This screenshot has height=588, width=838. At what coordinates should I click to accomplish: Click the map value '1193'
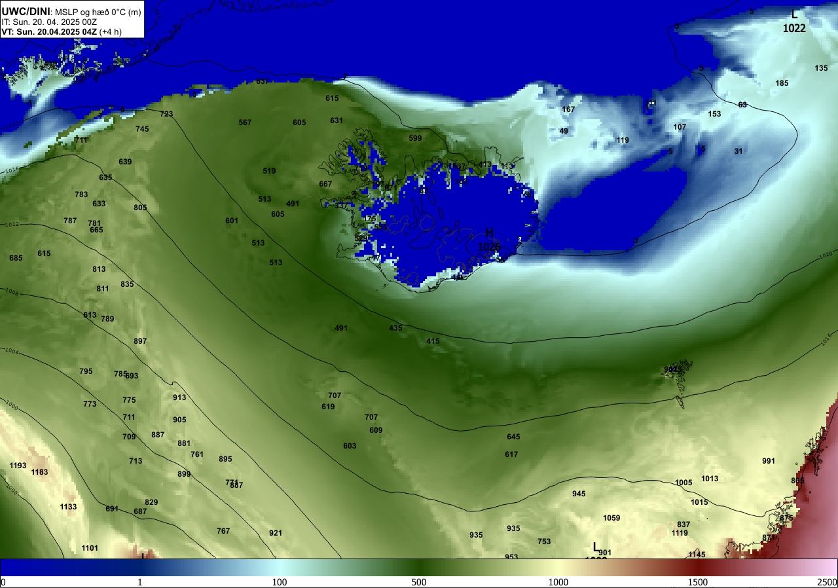coord(18,466)
